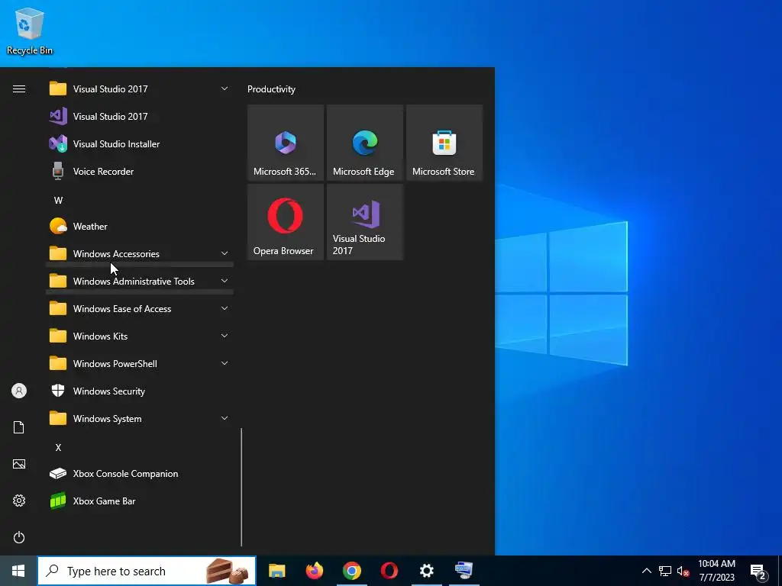Expand the Windows Accessories folder

[x=140, y=253]
